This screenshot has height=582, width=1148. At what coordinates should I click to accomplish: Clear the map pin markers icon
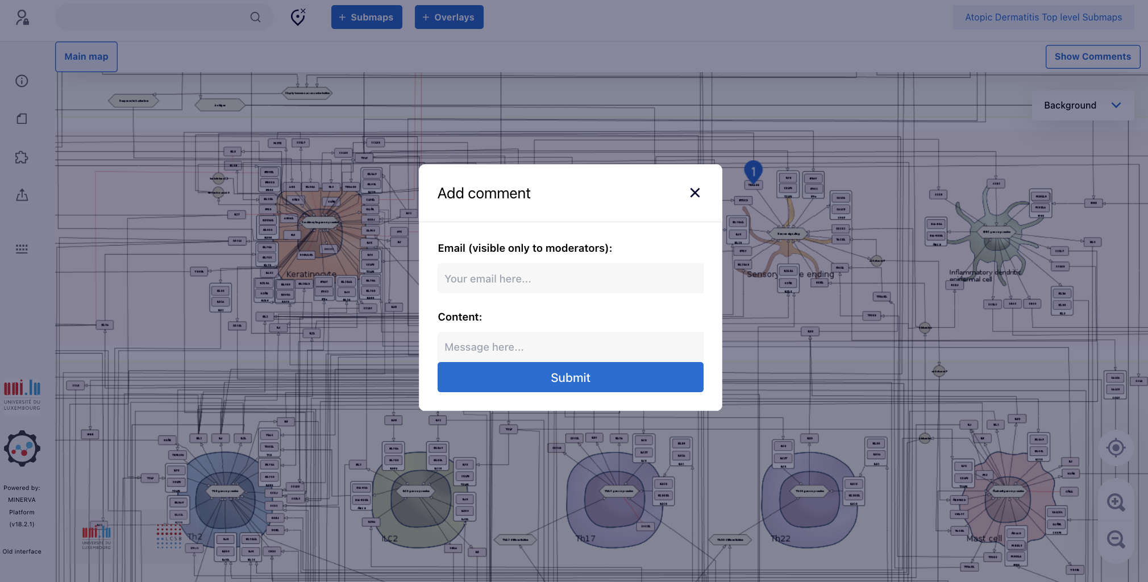coord(298,17)
